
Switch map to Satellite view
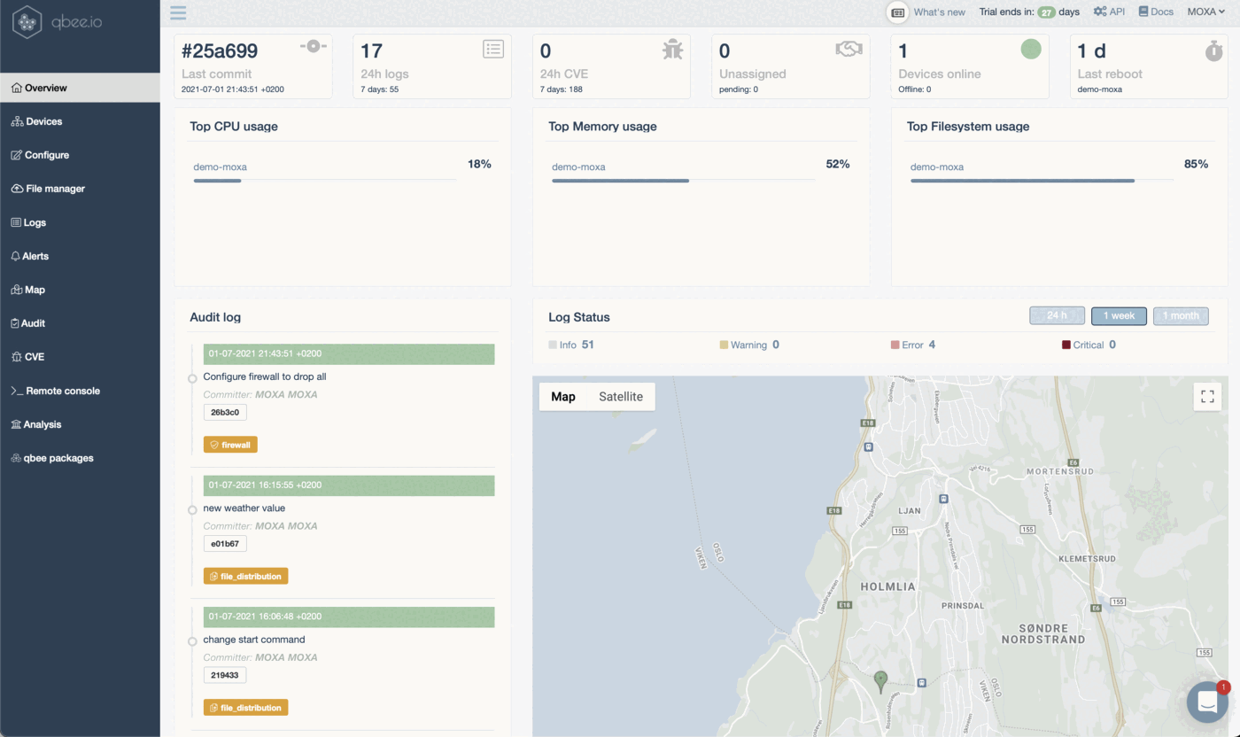tap(621, 397)
